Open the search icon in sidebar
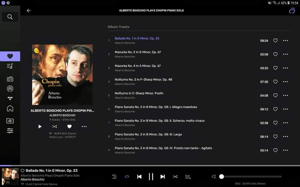This screenshot has width=300, height=187. coord(10,17)
